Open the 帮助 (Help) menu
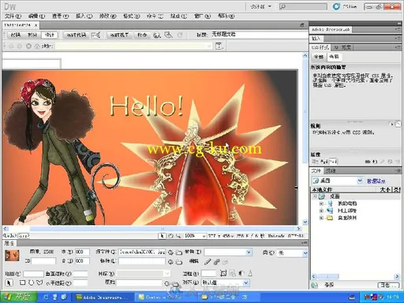 pyautogui.click(x=226, y=16)
